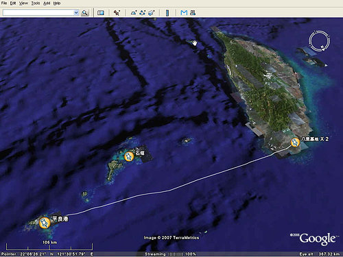This screenshot has width=343, height=257.
Task: Open the File menu
Action: click(x=4, y=3)
